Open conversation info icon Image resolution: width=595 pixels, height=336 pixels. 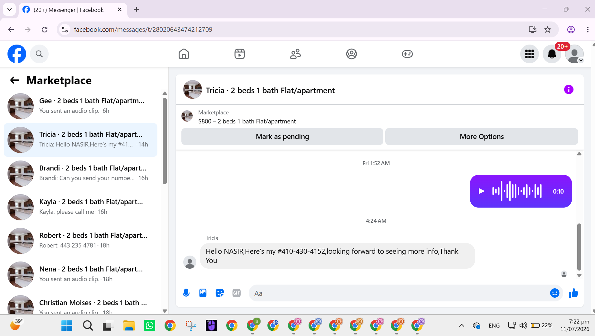[569, 90]
